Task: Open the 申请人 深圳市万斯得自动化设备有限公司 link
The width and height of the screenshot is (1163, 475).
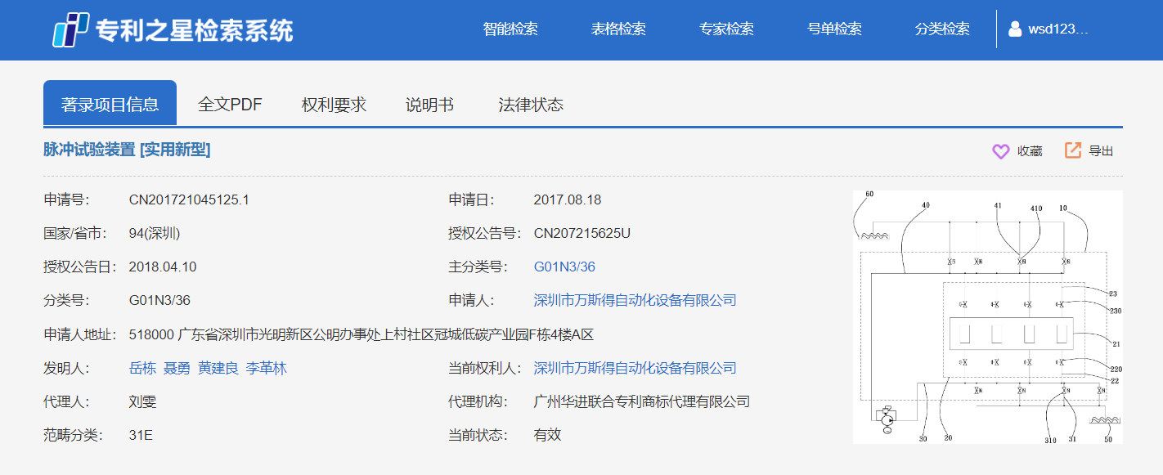Action: click(x=635, y=300)
